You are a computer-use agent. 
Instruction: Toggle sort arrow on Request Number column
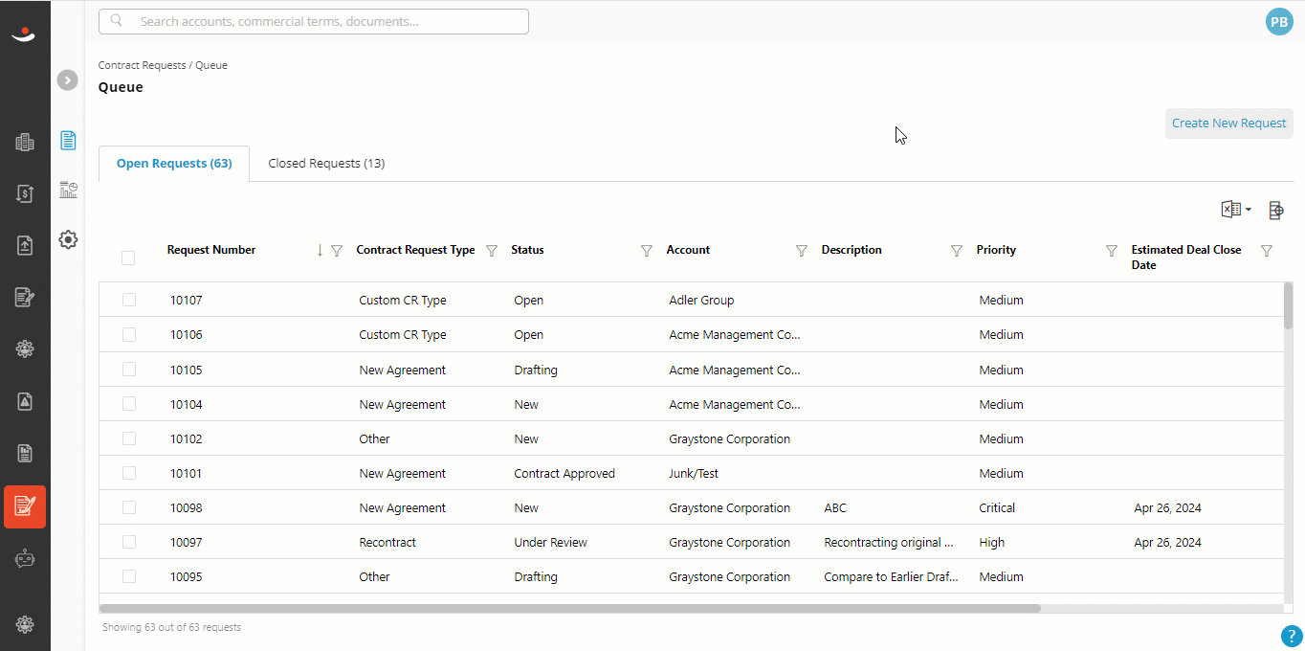(320, 250)
